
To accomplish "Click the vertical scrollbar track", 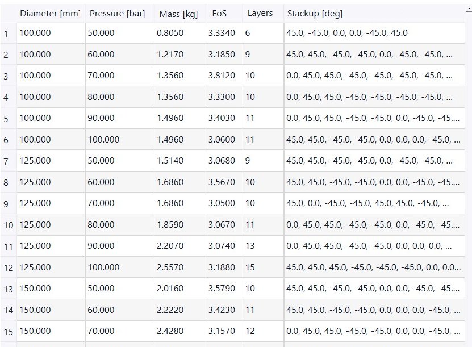I will pyautogui.click(x=467, y=170).
